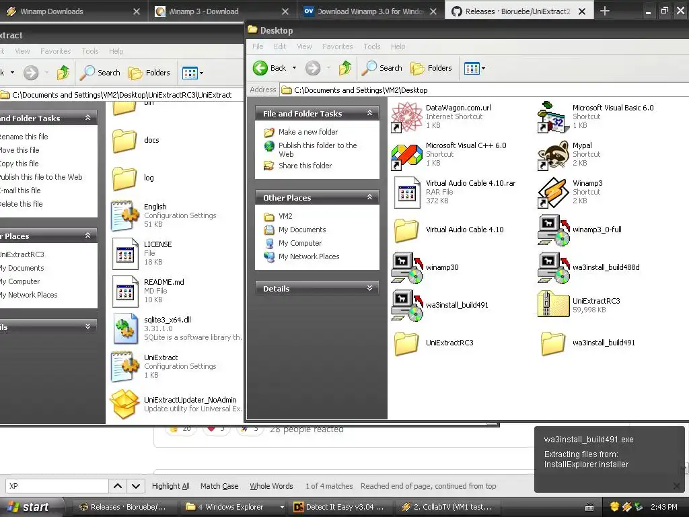
Task: Toggle Whole Words in find bar
Action: 271,486
